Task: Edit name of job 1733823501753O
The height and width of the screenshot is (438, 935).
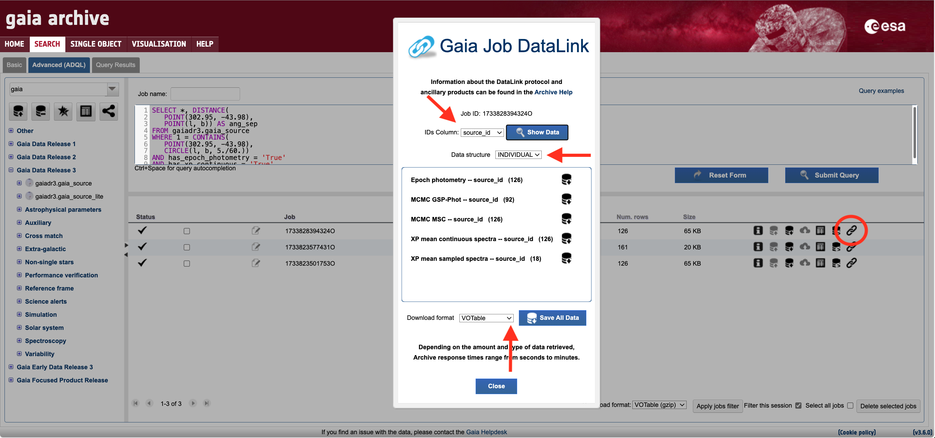Action: (256, 263)
